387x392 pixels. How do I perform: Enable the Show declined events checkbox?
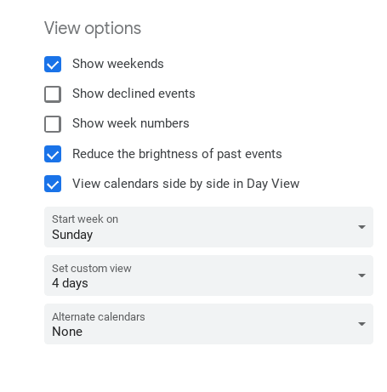point(53,94)
